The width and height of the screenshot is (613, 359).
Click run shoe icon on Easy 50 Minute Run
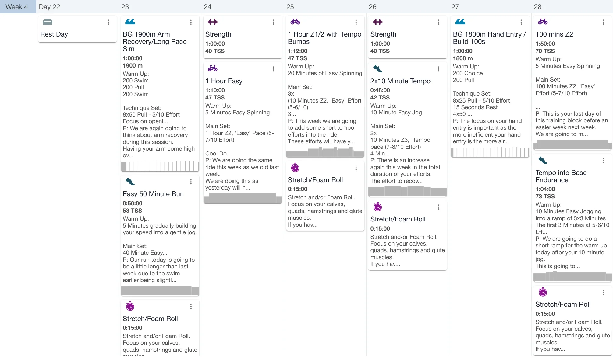pos(130,182)
